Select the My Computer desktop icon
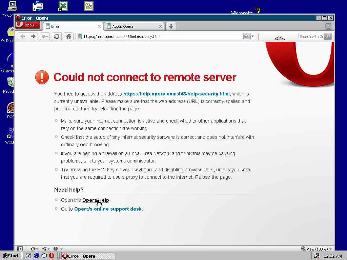Image resolution: width=347 pixels, height=260 pixels. point(11,7)
